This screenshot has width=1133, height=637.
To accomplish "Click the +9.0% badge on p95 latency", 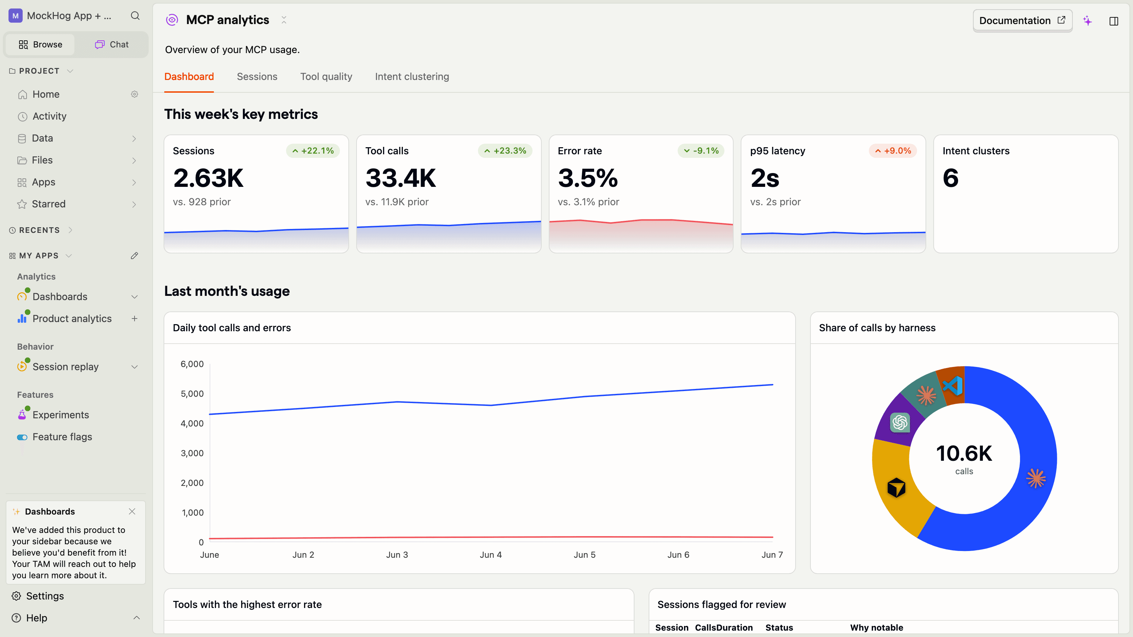I will point(893,151).
